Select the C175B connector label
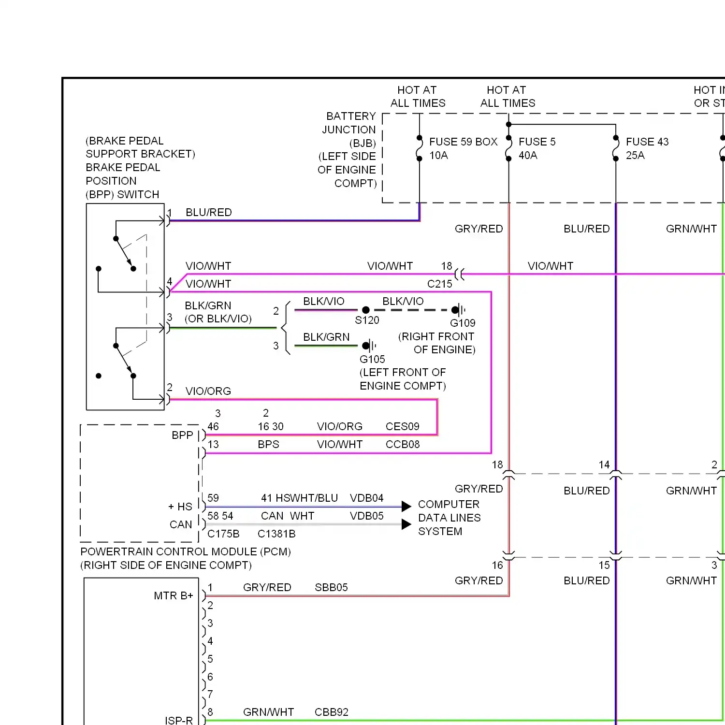The width and height of the screenshot is (725, 725). [223, 534]
